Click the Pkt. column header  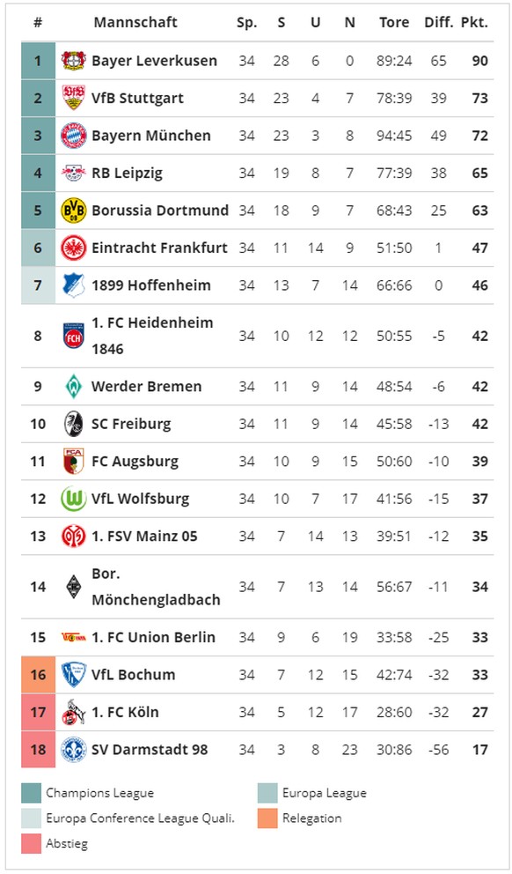point(474,23)
